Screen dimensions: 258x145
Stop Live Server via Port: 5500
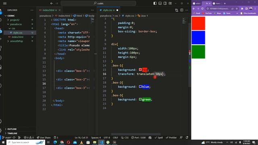coord(138,138)
